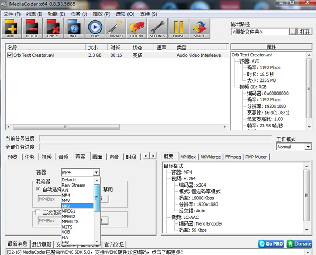Click the PAUSE toolbar icon

point(179,28)
